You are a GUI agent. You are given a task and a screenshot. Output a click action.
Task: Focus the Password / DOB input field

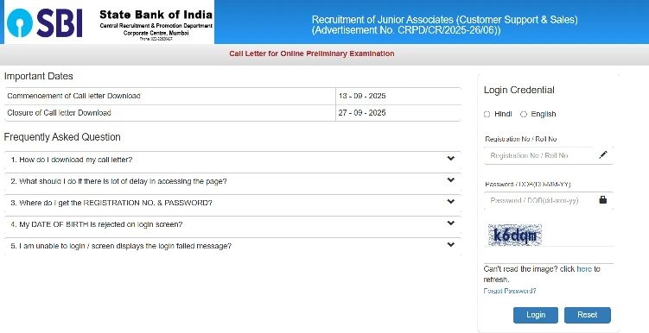tap(538, 201)
